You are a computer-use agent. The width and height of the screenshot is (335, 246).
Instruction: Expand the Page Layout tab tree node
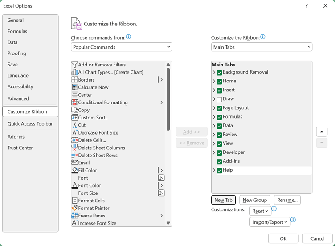tap(214, 108)
